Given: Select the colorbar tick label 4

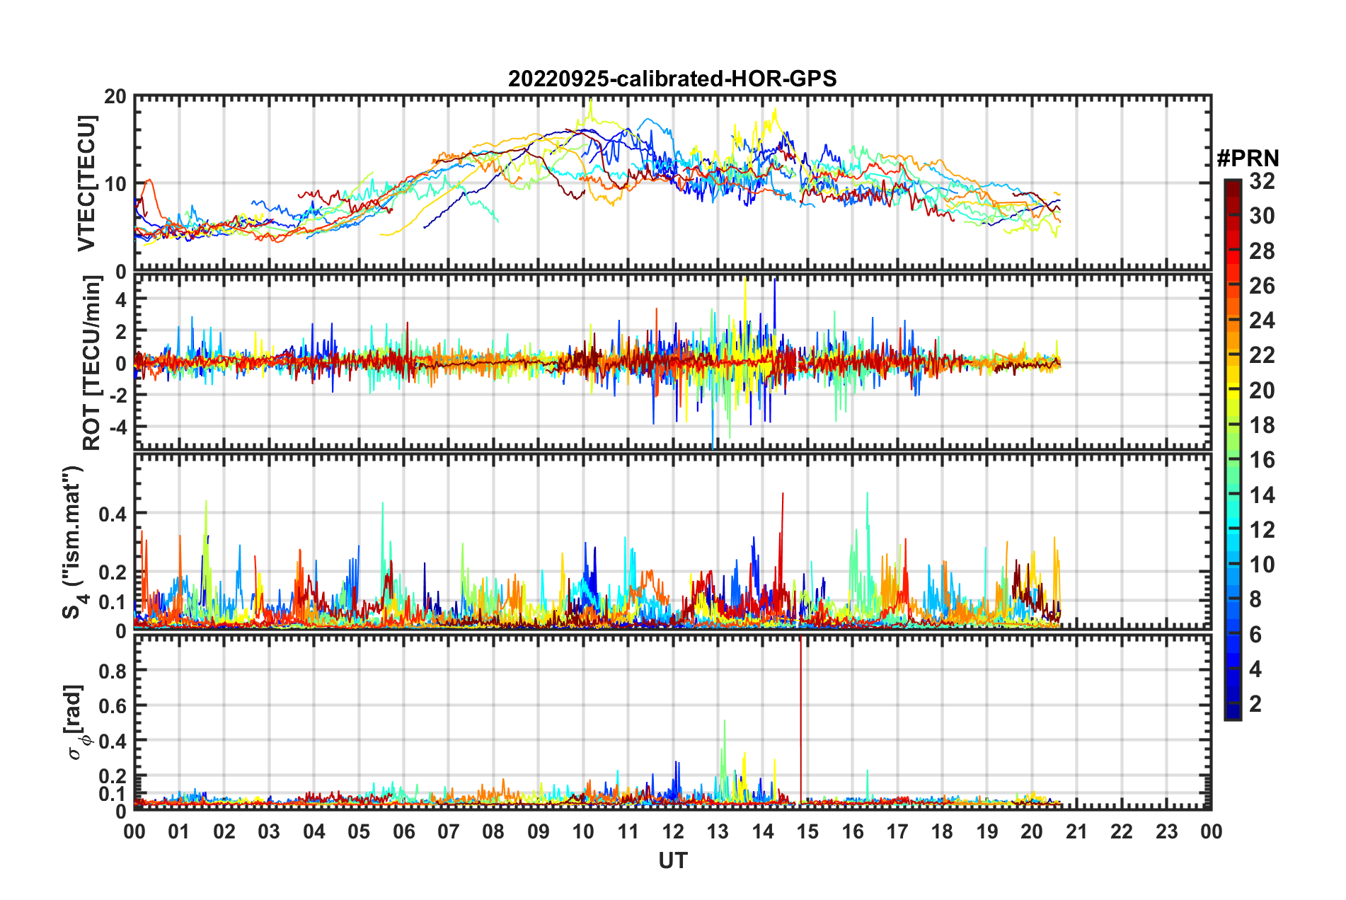Looking at the screenshot, I should tap(1255, 669).
